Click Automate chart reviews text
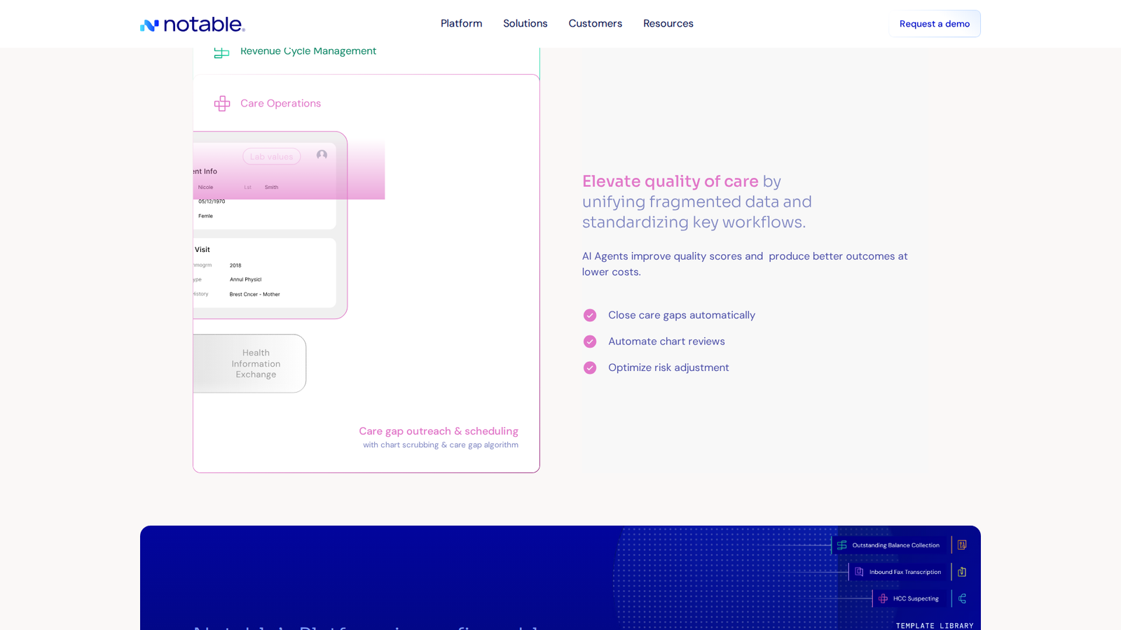The height and width of the screenshot is (630, 1121). coord(666,342)
